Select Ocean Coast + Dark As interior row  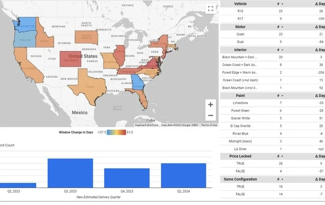(x=273, y=65)
